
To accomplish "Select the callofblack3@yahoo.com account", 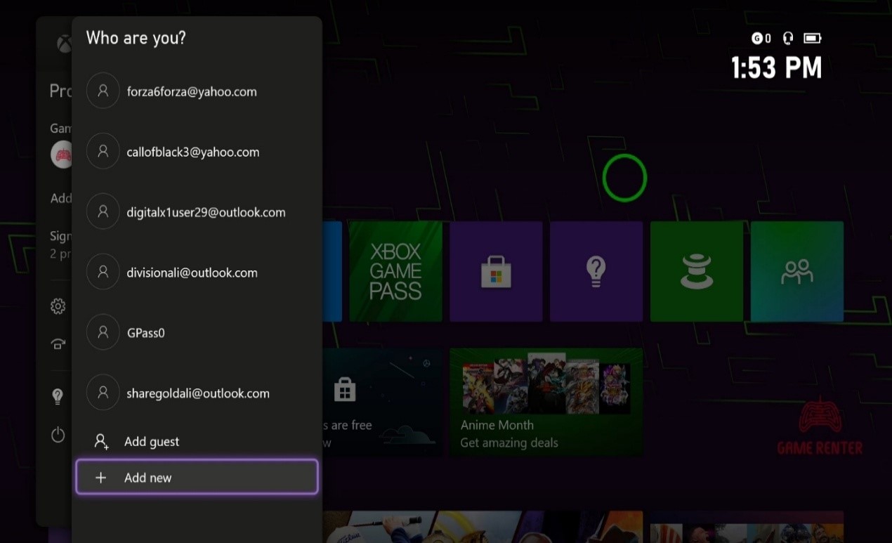I will coord(197,152).
